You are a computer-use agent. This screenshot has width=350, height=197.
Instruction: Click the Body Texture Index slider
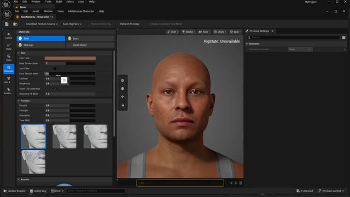(x=70, y=63)
